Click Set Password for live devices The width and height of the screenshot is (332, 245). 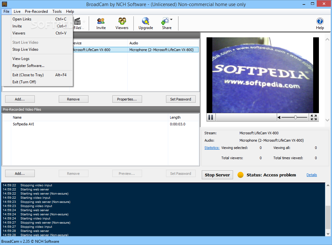click(x=181, y=99)
